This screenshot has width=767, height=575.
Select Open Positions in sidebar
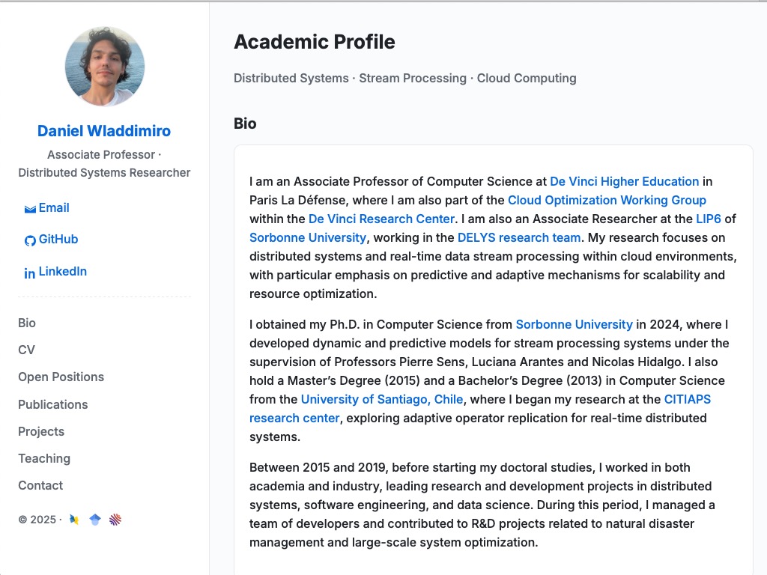coord(61,377)
